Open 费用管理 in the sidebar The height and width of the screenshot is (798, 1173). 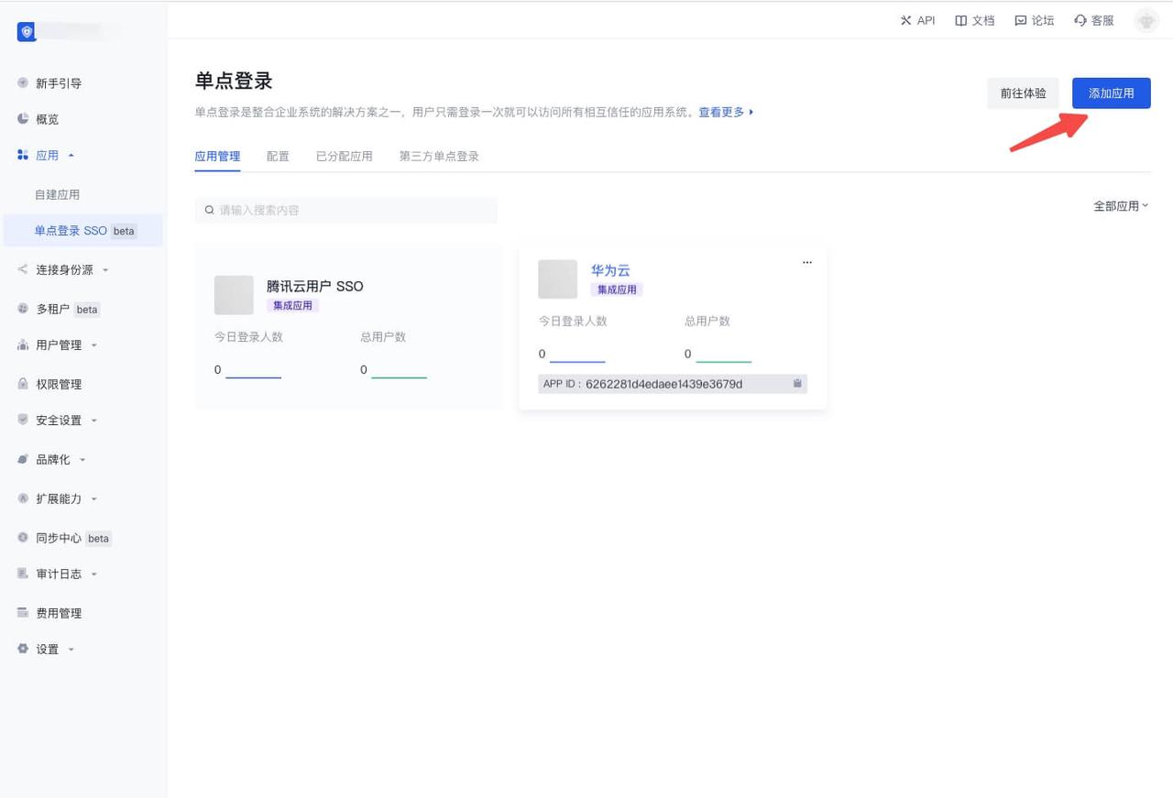click(x=59, y=613)
